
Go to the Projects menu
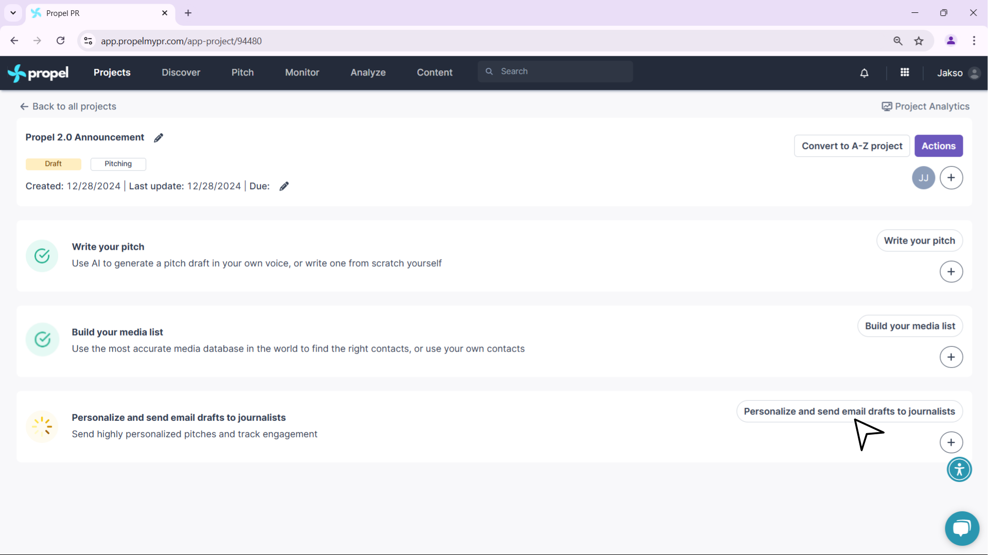click(112, 72)
